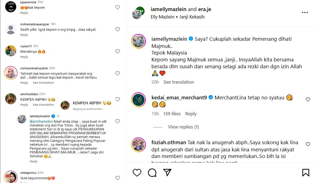Open the comment bubble icon on post
The image size is (315, 183).
click(x=152, y=173)
